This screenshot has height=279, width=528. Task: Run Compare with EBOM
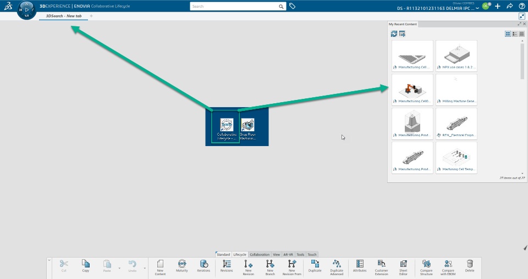click(448, 267)
